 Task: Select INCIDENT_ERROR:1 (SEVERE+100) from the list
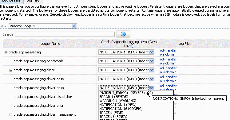[126, 93]
